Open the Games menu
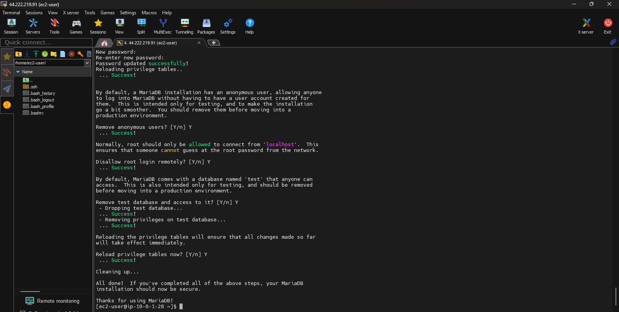 tap(108, 13)
